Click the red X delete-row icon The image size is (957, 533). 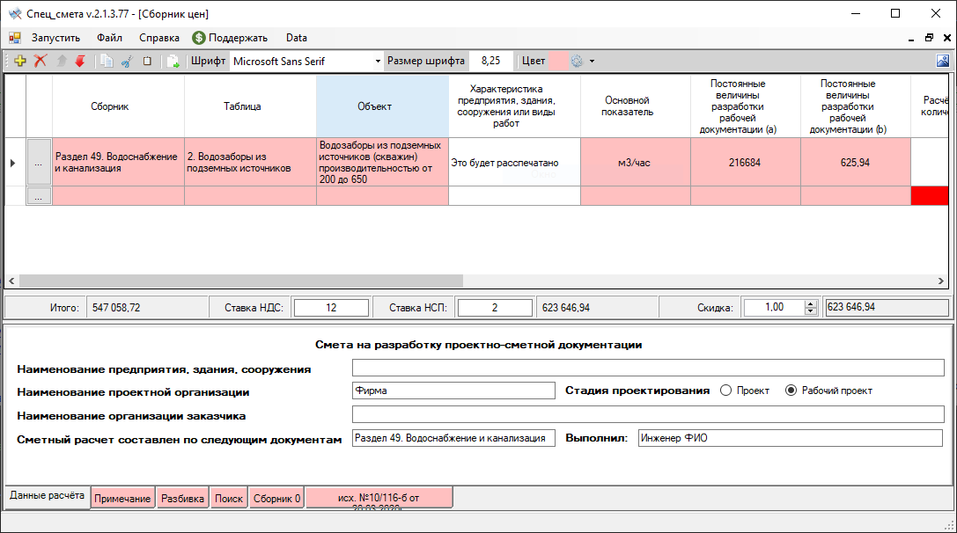40,61
